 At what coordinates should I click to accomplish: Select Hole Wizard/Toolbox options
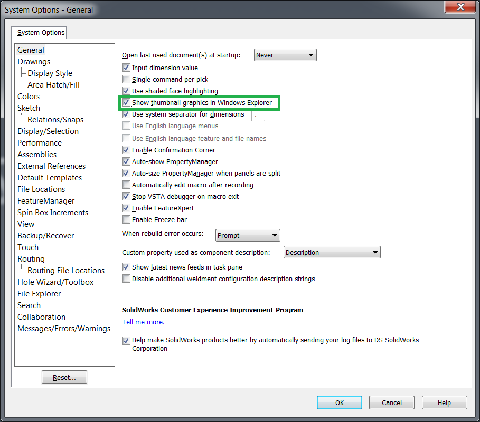tap(55, 282)
